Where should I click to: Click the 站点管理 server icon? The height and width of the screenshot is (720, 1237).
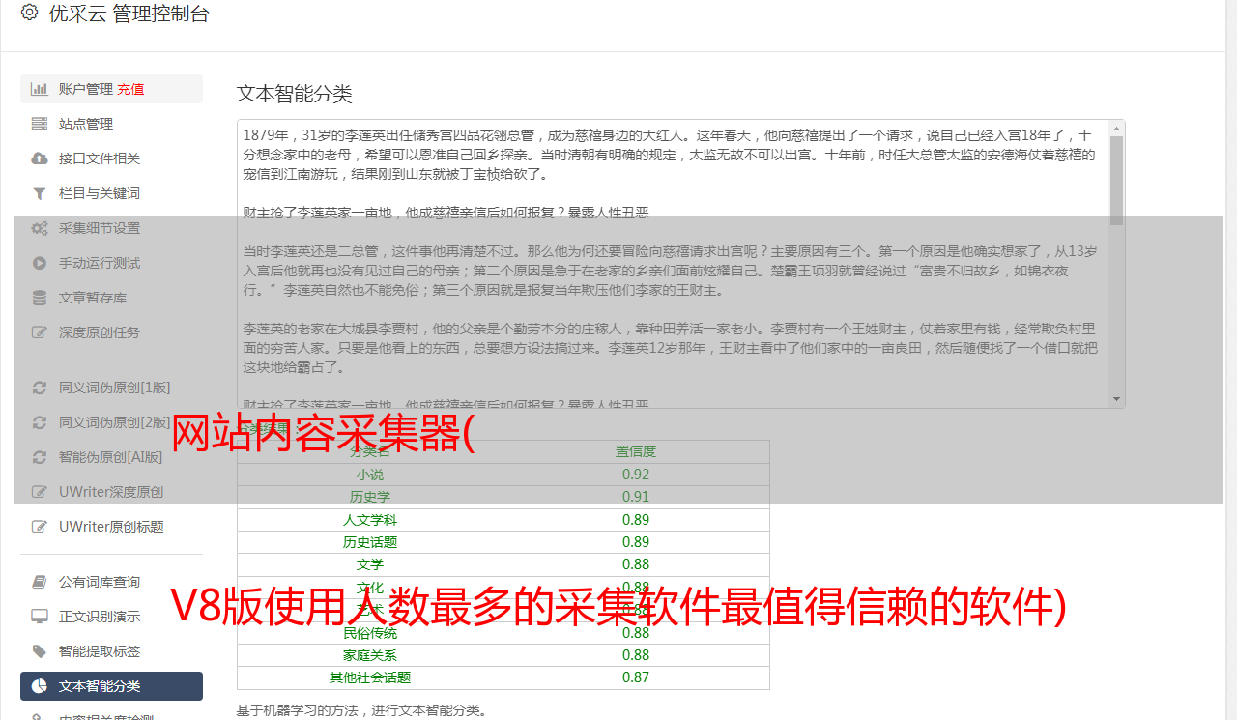click(40, 124)
